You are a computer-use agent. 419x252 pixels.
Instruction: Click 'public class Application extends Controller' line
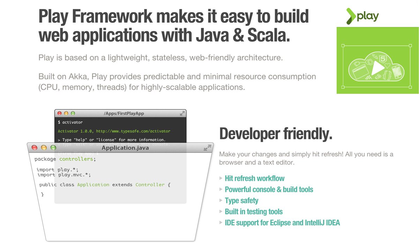coord(105,185)
